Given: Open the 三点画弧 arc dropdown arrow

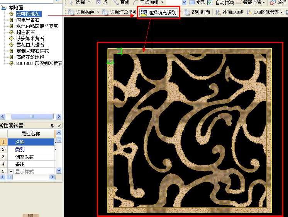Looking at the screenshot, I should [x=162, y=2].
